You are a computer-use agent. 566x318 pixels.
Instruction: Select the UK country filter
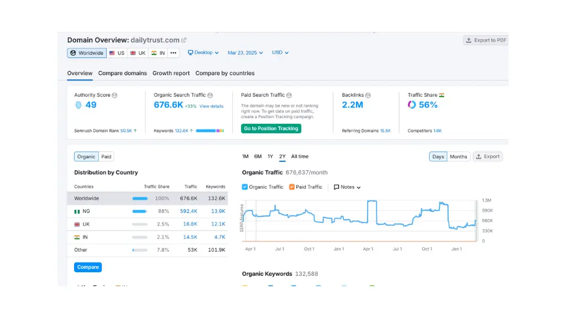[138, 53]
